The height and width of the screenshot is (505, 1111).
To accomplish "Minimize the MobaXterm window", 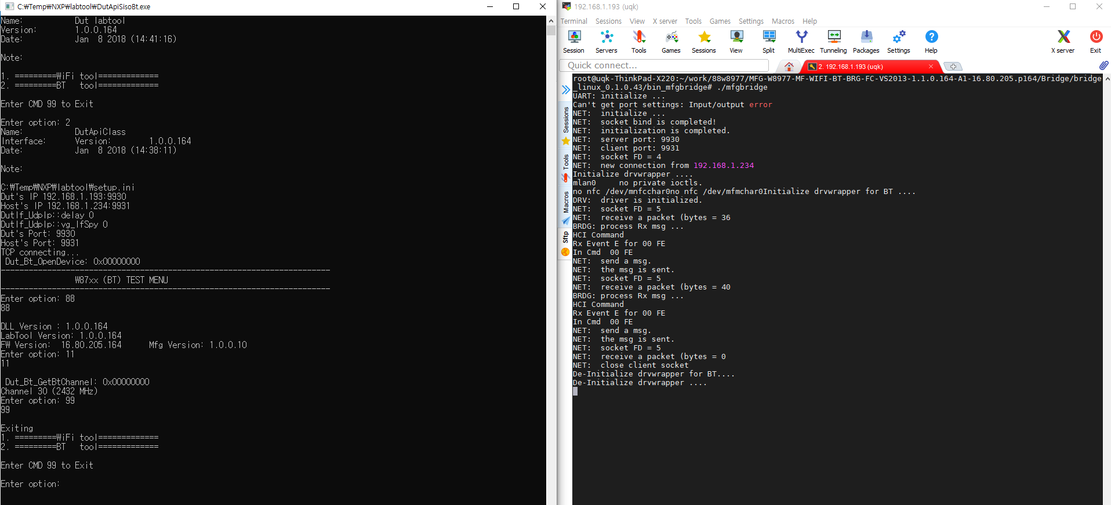I will [1047, 6].
